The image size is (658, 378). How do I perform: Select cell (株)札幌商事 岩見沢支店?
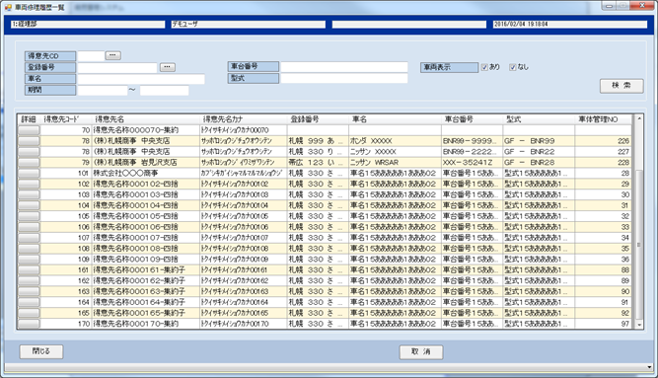[146, 163]
